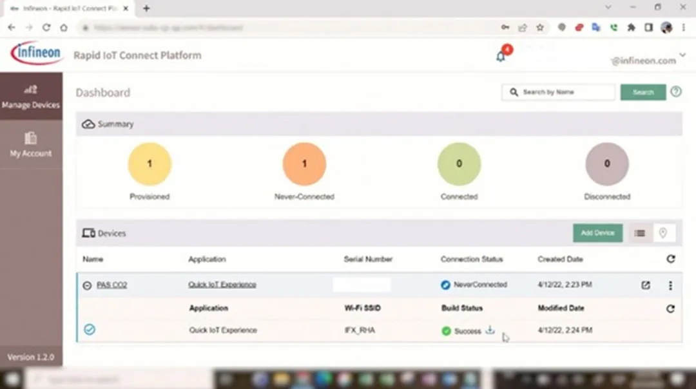Viewport: 696px width, 389px height.
Task: Click the Created Date column header
Action: pos(560,259)
